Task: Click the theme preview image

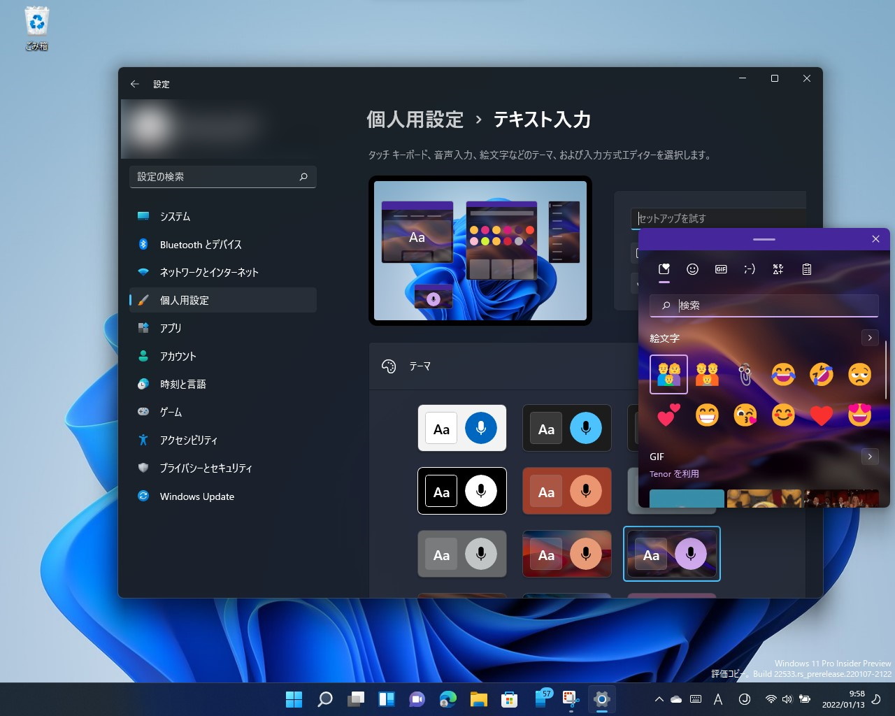Action: click(480, 250)
